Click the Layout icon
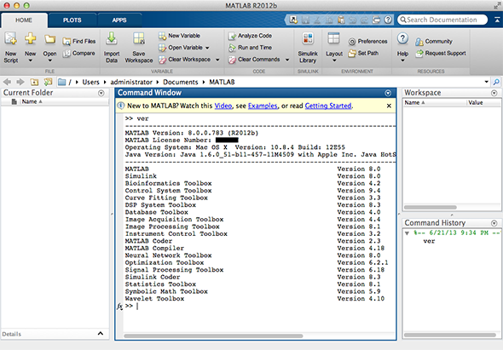This screenshot has width=503, height=350. point(333,38)
